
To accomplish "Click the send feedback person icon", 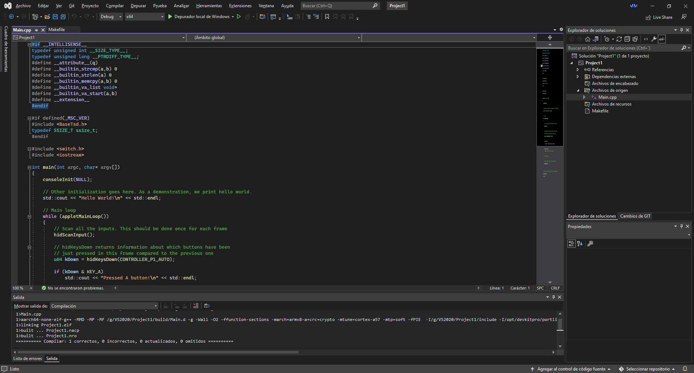I will click(x=684, y=17).
